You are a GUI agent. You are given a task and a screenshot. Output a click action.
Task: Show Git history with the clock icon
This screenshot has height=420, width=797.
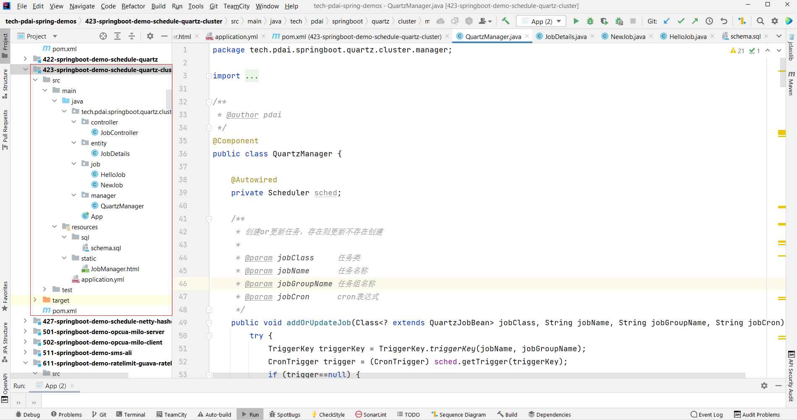point(709,21)
